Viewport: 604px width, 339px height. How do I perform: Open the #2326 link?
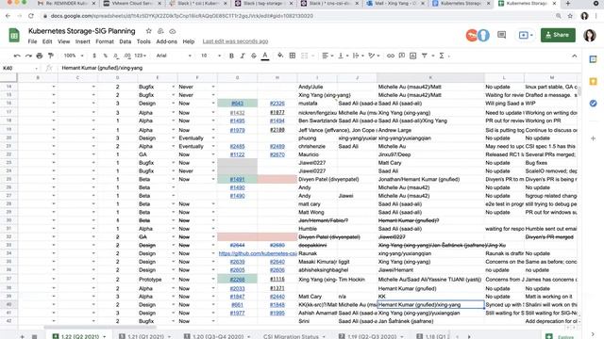pos(277,104)
